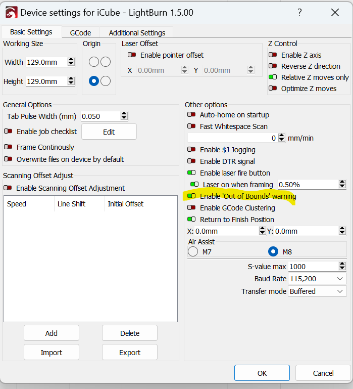The image size is (353, 389).
Task: Click the S-value max stepper
Action: 342,266
